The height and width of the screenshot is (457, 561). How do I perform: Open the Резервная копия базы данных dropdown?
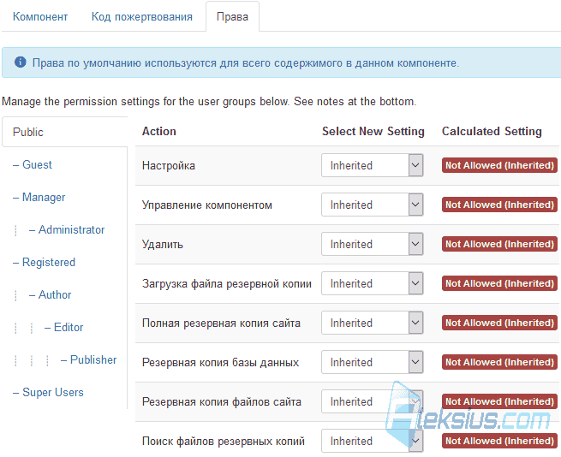373,362
